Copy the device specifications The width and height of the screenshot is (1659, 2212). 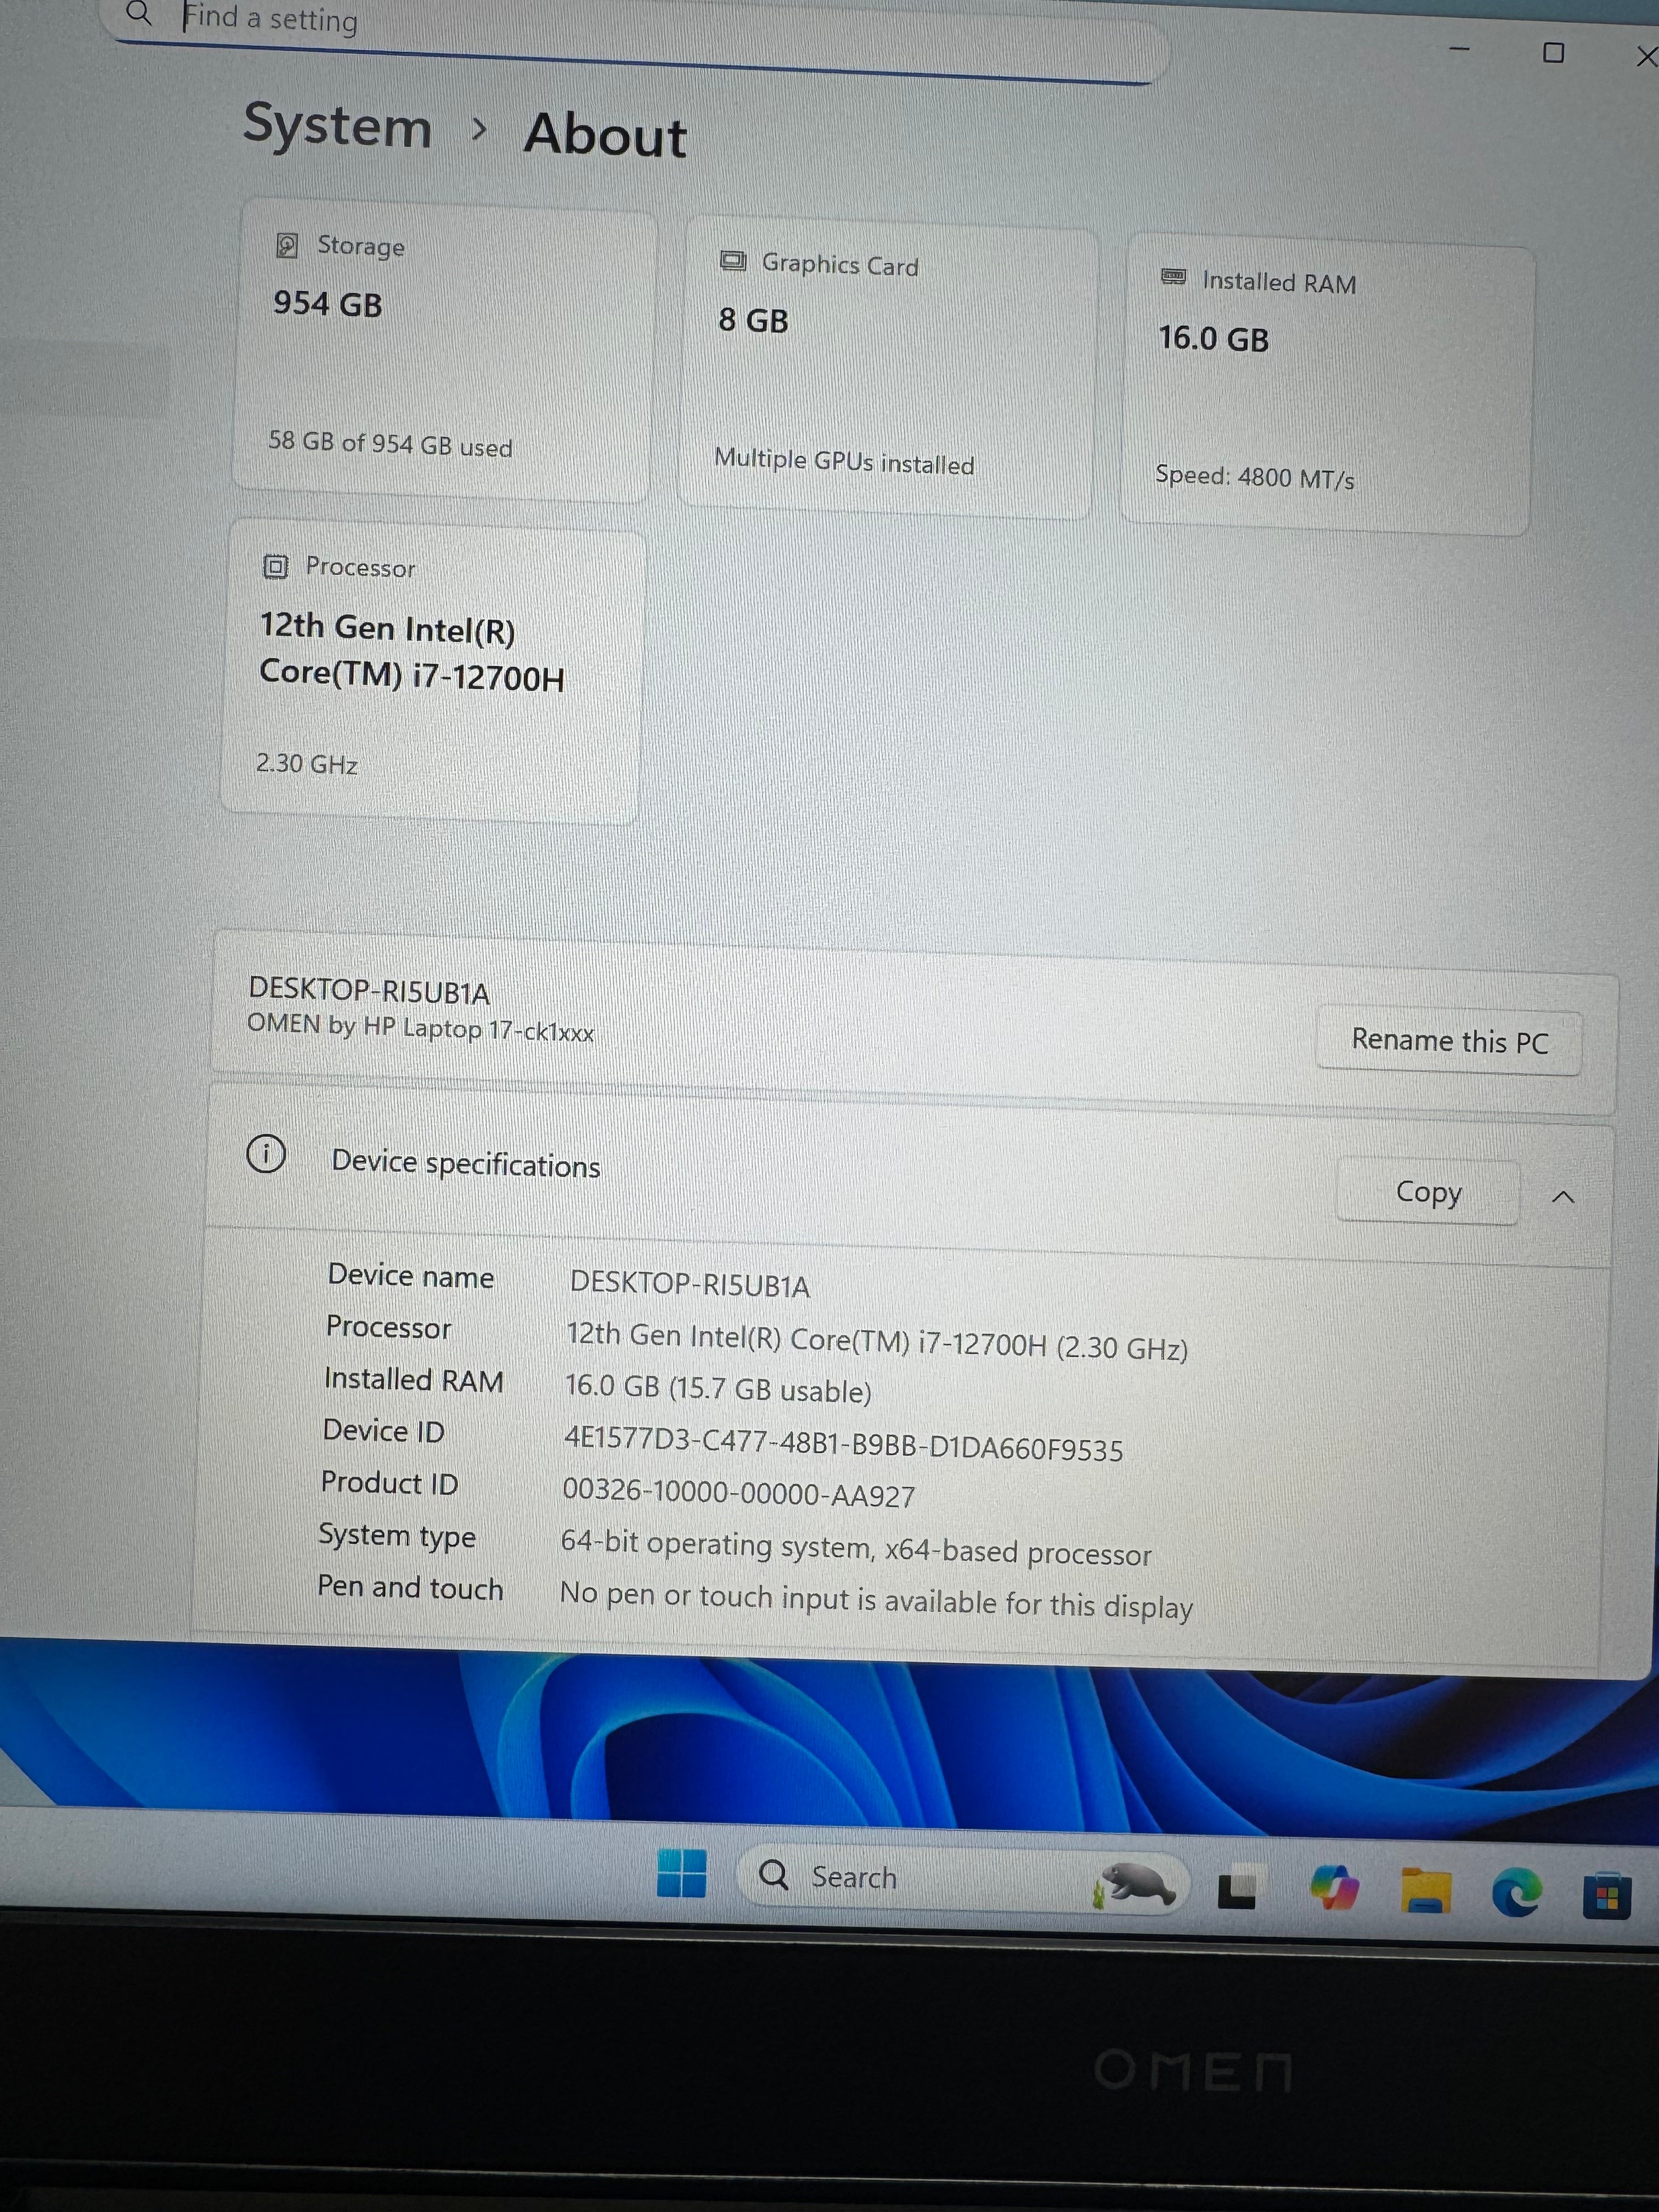tap(1428, 1192)
